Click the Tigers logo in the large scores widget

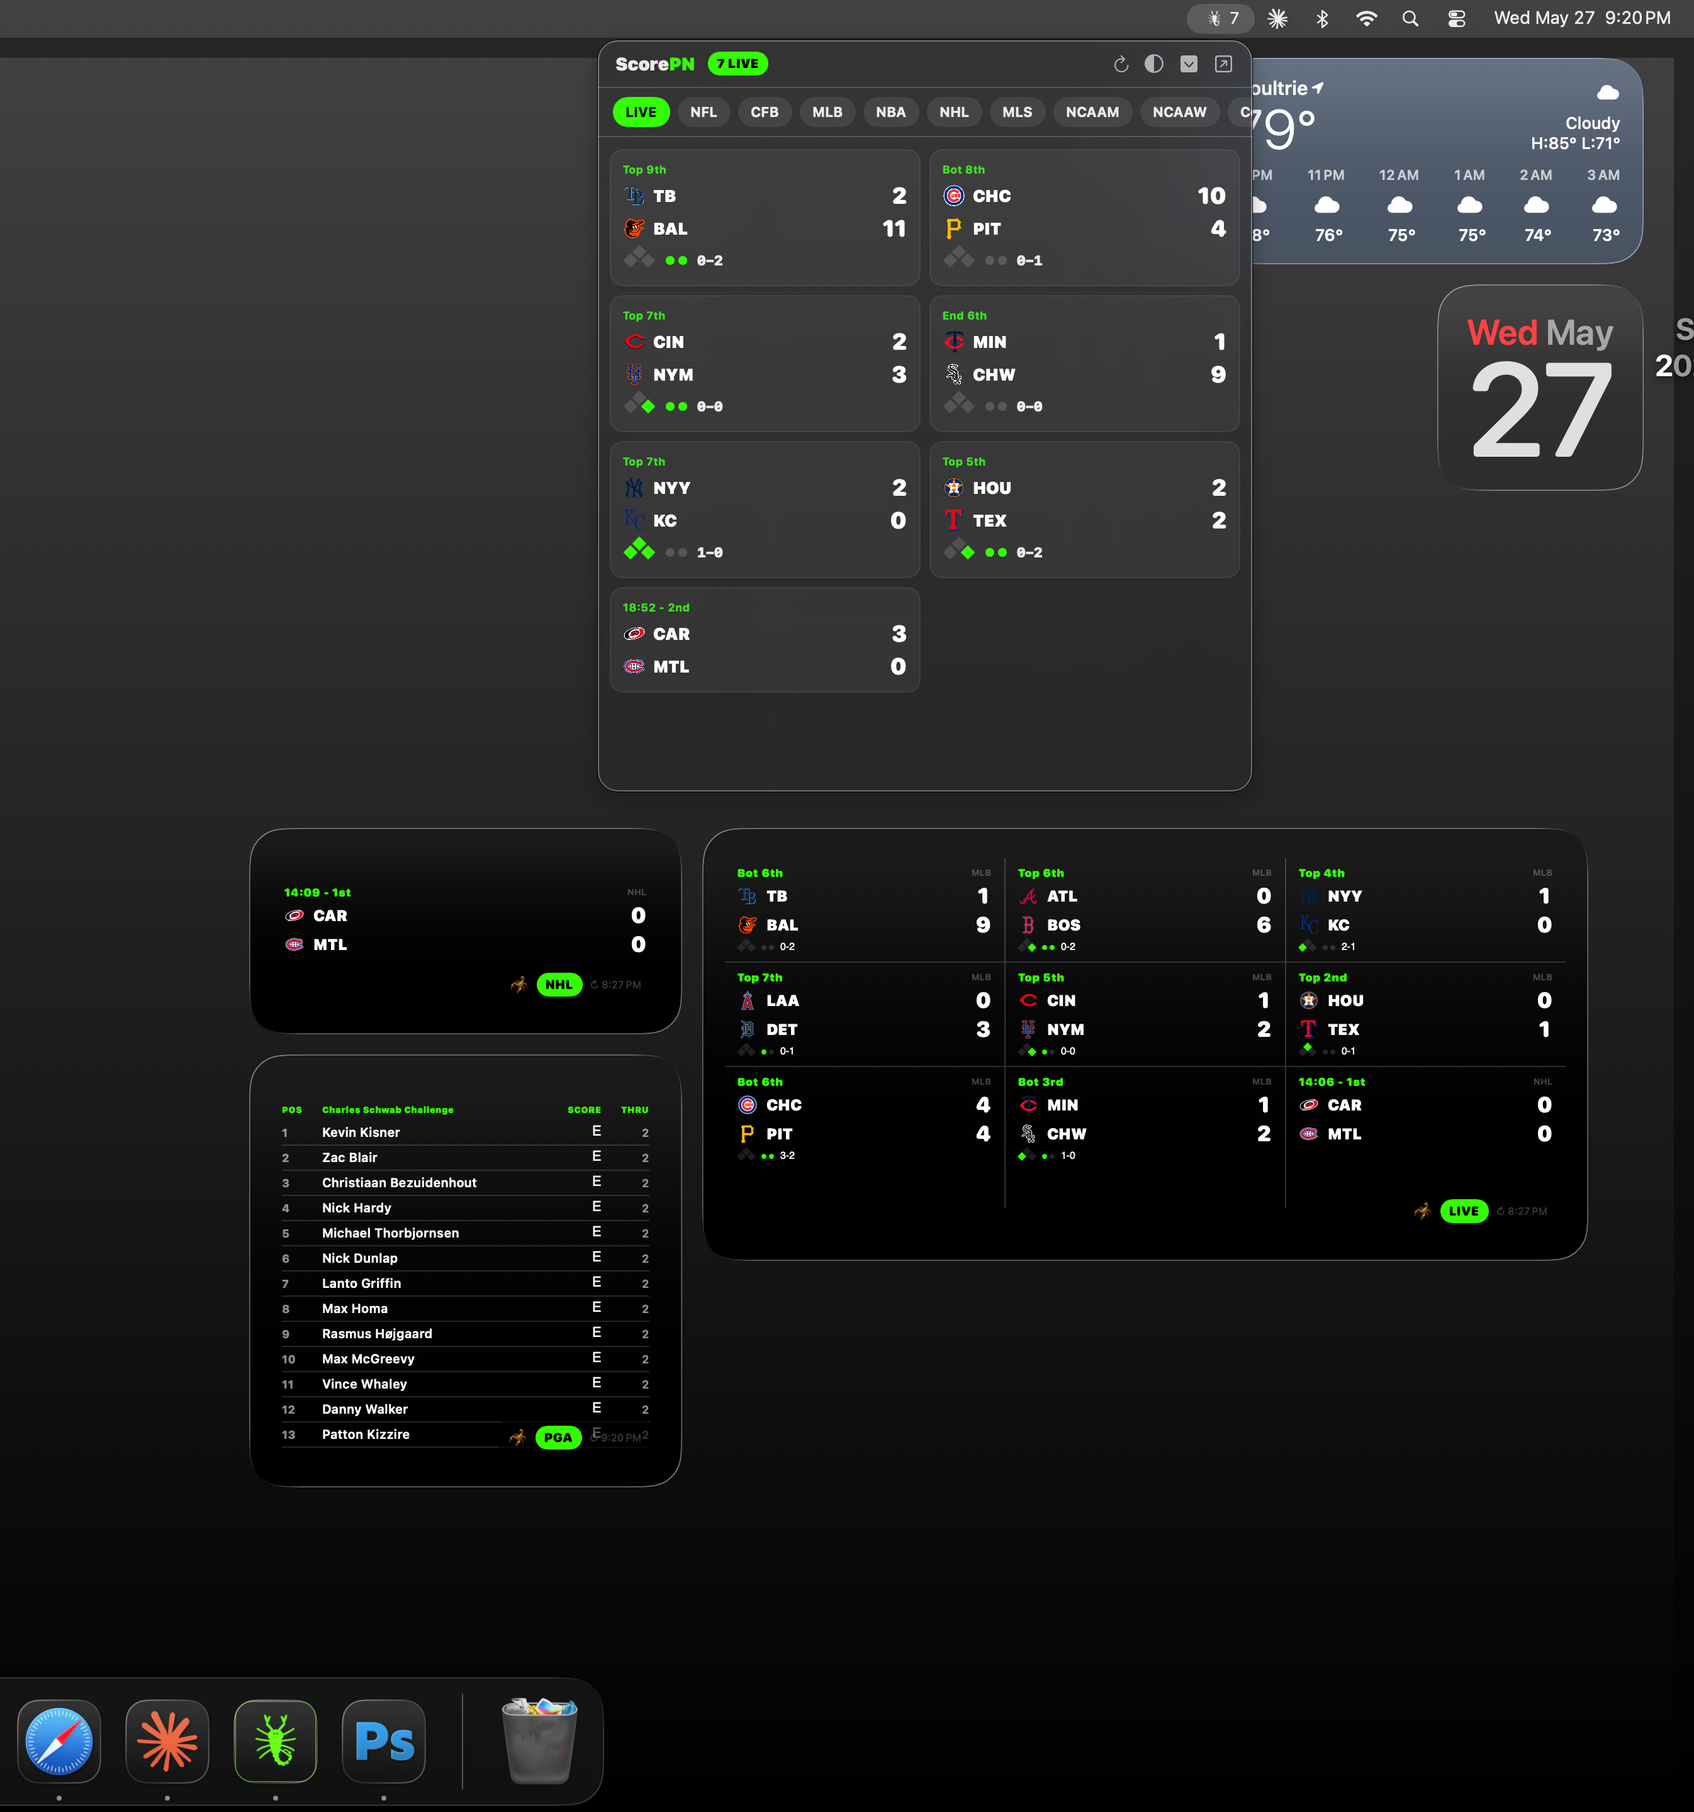[748, 1029]
